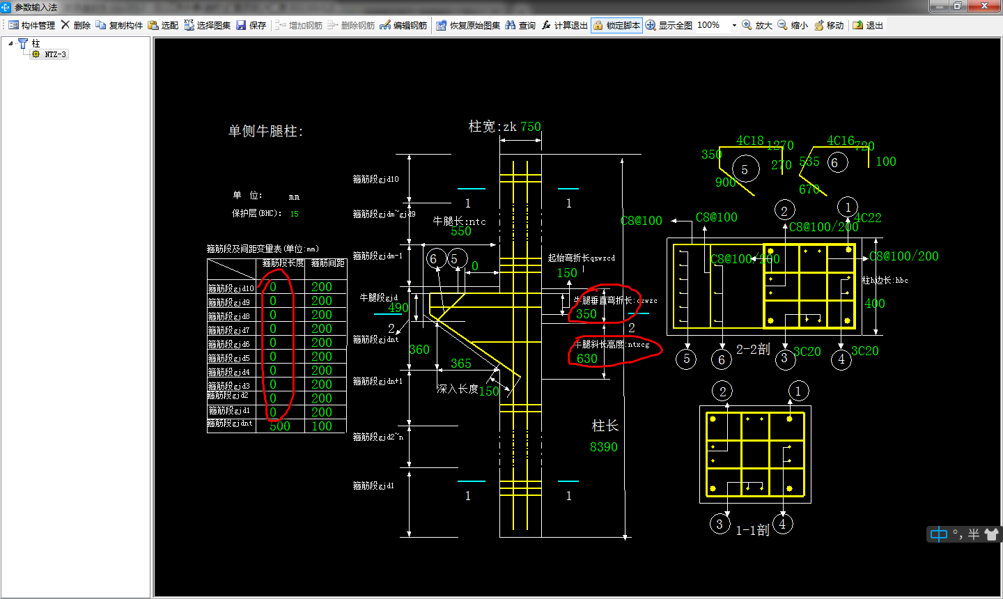Edit length 0 in row 箍筋段gjd10
Screen dimensions: 1003x599
[x=273, y=287]
